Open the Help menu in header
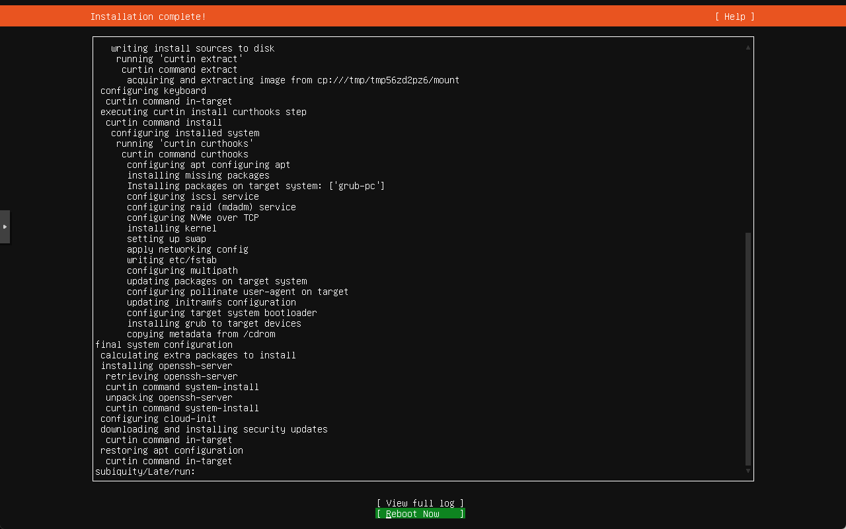The width and height of the screenshot is (846, 529). [734, 17]
